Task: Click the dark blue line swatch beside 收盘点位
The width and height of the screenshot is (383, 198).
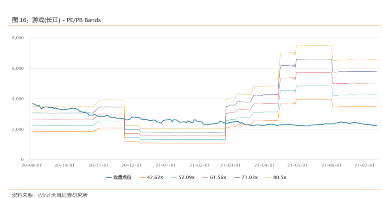Action: 109,177
